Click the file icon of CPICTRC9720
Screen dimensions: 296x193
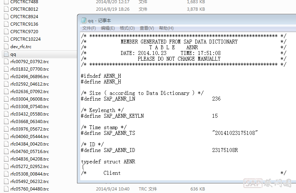pyautogui.click(x=6, y=31)
